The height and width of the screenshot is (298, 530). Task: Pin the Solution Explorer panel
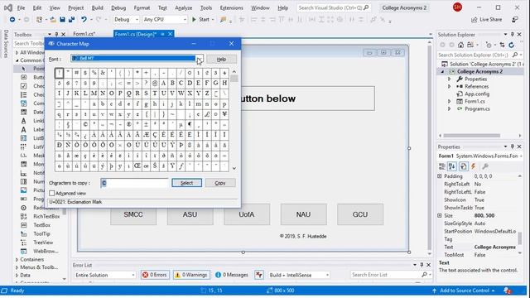click(513, 35)
